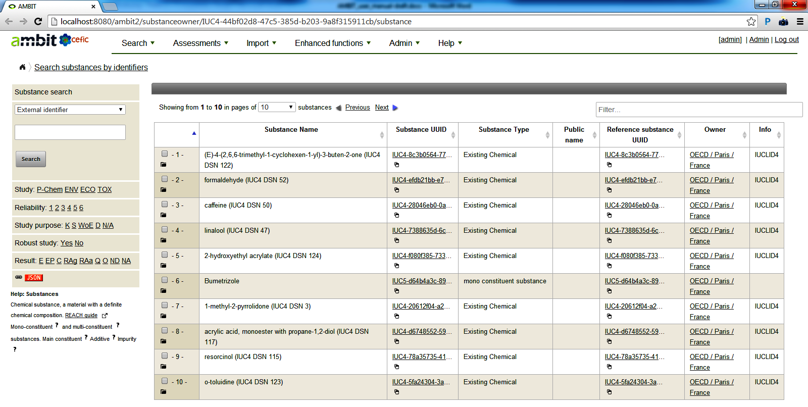The height and width of the screenshot is (407, 808).
Task: Open folder icon in row 1
Action: tap(164, 165)
